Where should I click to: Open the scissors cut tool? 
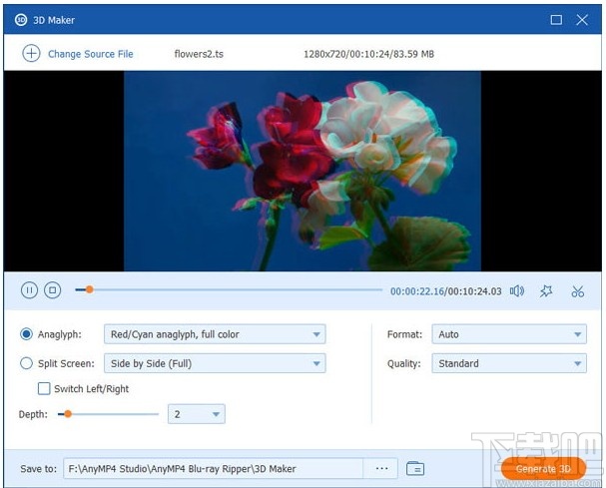click(x=577, y=291)
